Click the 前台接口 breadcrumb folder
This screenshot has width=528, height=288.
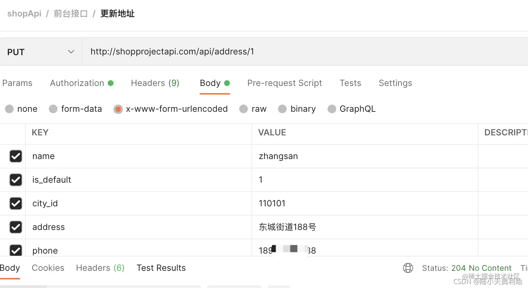point(71,14)
